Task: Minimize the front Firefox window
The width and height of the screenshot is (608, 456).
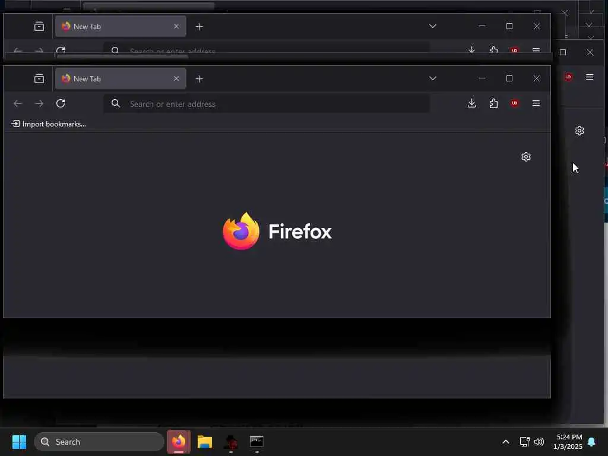Action: point(482,78)
